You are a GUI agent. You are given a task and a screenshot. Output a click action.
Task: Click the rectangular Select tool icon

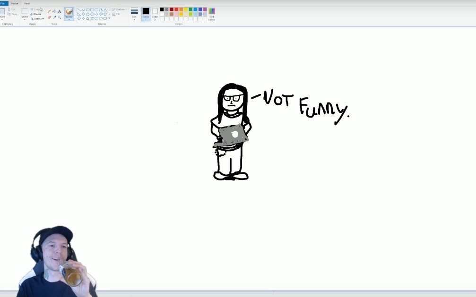(x=25, y=11)
